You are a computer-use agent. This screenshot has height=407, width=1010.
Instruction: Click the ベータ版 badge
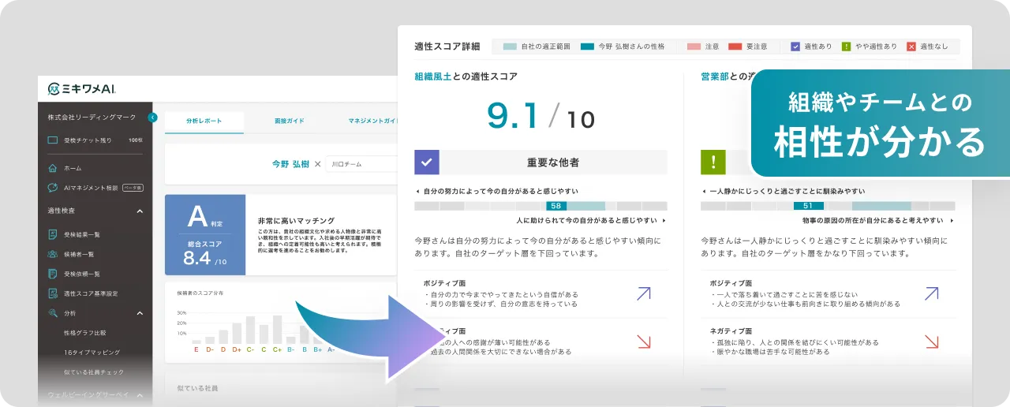pos(133,188)
